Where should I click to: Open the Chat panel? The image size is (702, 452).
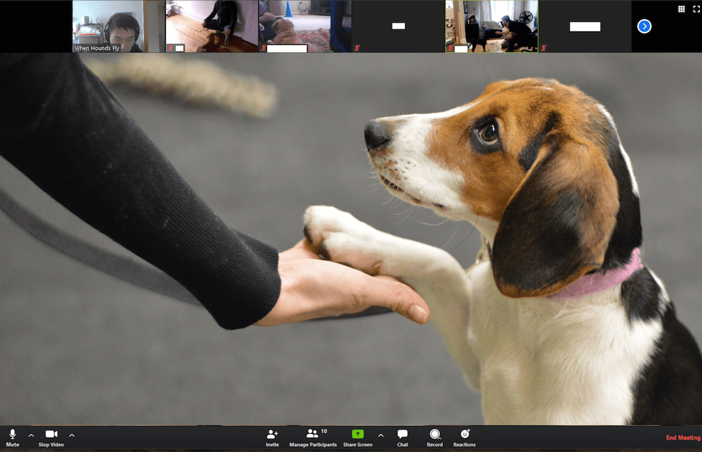(403, 438)
